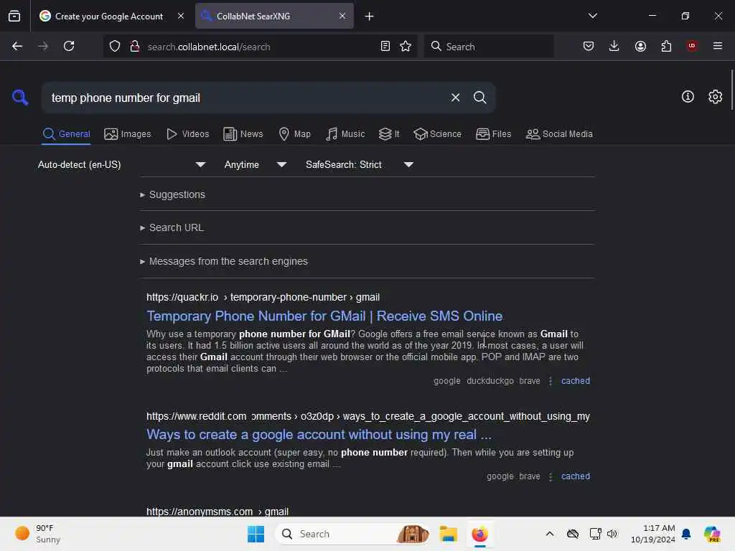Switch to the Images category
The height and width of the screenshot is (551, 735).
(x=128, y=134)
